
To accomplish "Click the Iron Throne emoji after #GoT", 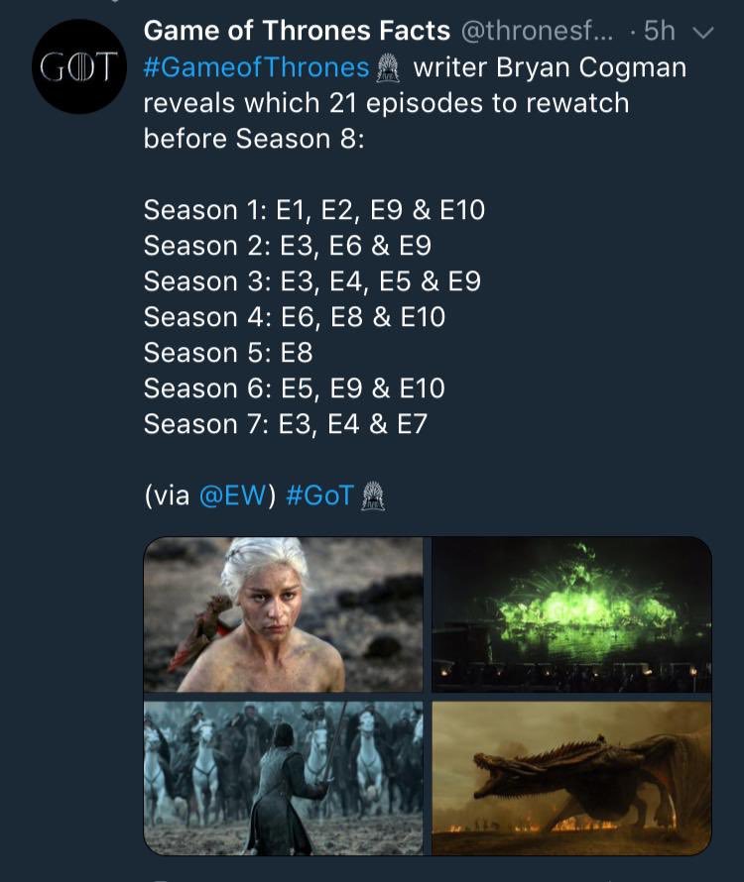I will (x=373, y=496).
